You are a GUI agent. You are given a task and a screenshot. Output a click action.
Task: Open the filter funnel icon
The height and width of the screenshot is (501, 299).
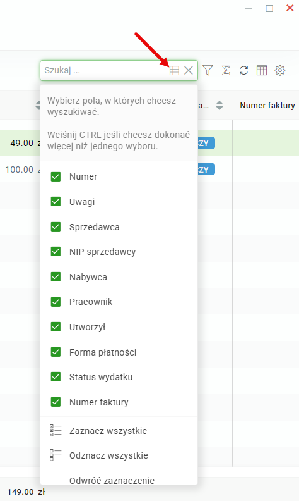click(208, 70)
